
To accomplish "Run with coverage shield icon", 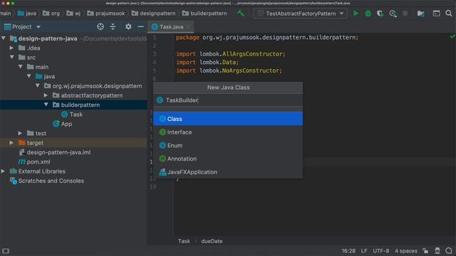I will (x=380, y=14).
